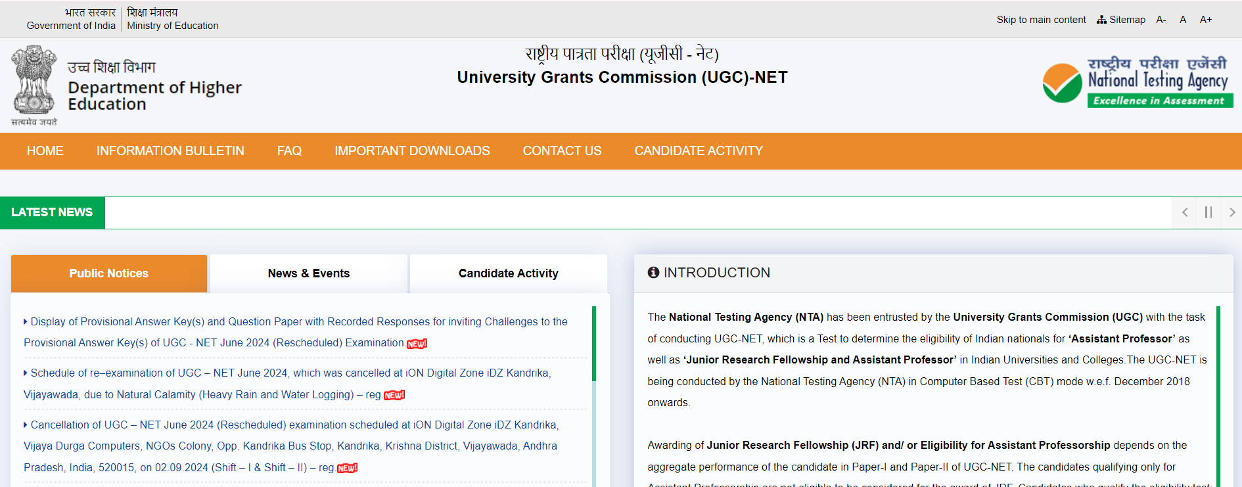The height and width of the screenshot is (487, 1242).
Task: Open CONTACT US menu item
Action: 562,151
